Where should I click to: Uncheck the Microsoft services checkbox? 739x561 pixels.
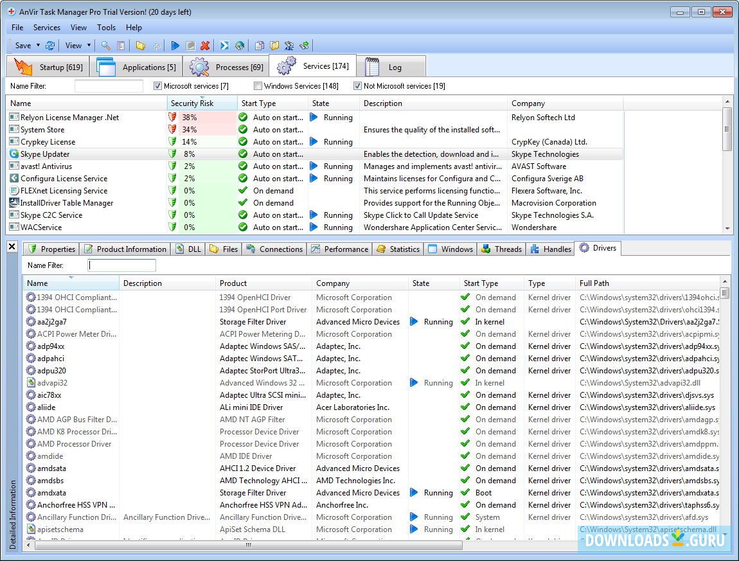[x=158, y=86]
